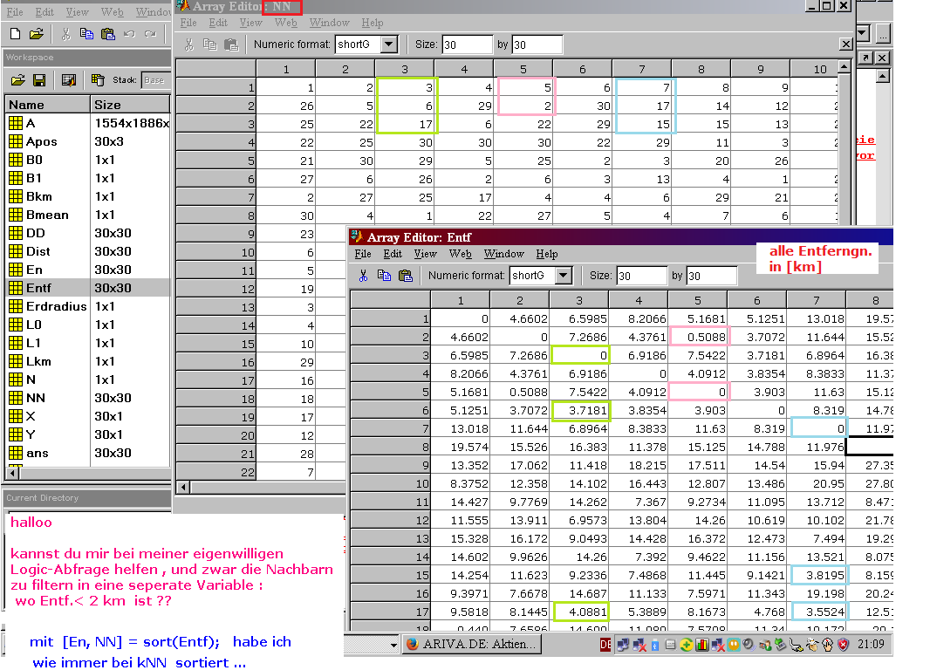Click the Cut icon in Entf Array Editor

pyautogui.click(x=363, y=276)
